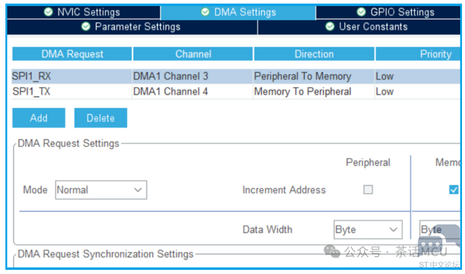
Task: Enable Peripheral increment address checkbox
Action: (368, 190)
